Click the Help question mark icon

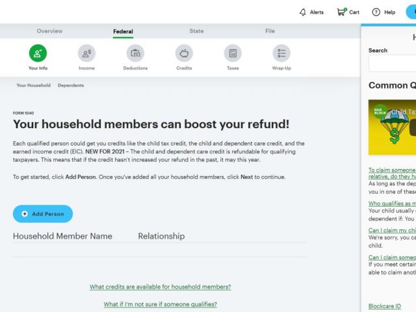click(x=376, y=12)
